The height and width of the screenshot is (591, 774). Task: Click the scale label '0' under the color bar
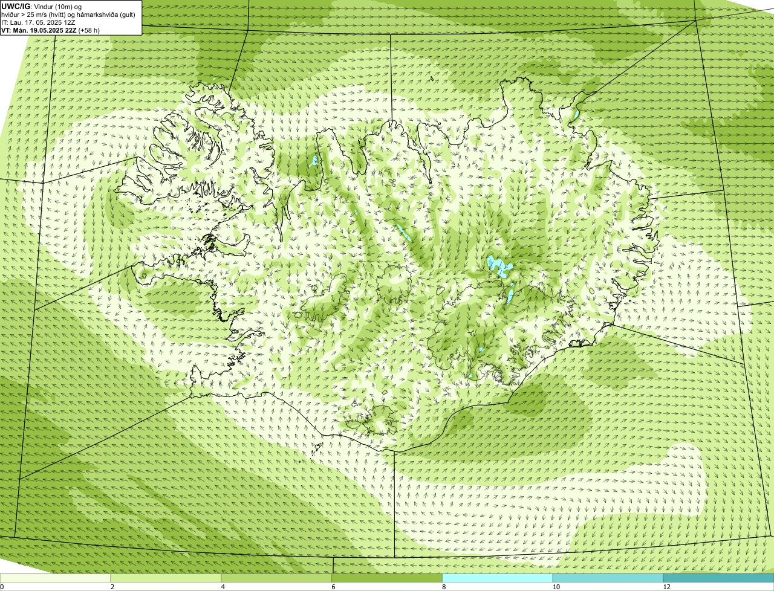click(x=2, y=587)
